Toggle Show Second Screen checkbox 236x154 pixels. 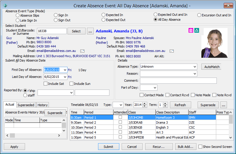[200, 147]
